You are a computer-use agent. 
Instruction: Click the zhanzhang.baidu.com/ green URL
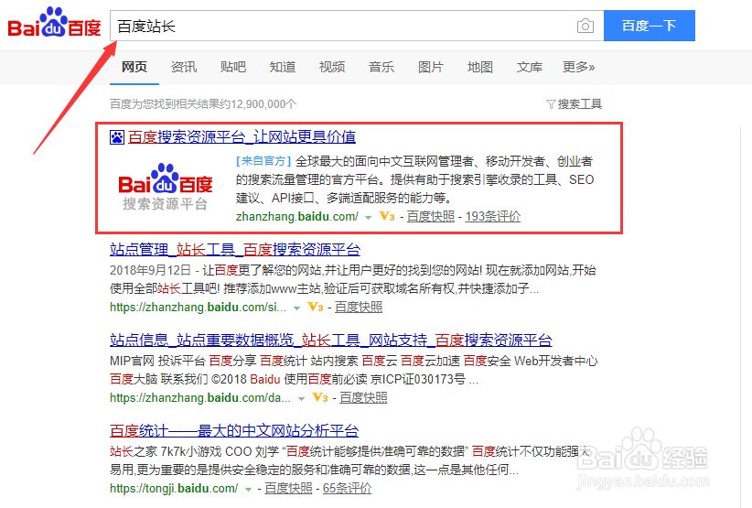[297, 216]
